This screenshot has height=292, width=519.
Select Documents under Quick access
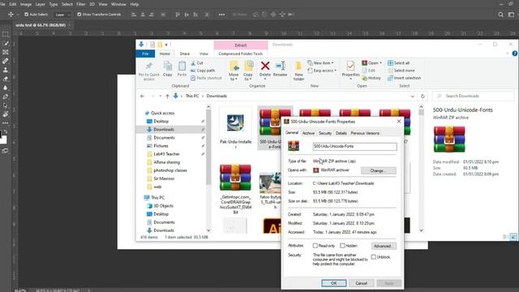[164, 138]
